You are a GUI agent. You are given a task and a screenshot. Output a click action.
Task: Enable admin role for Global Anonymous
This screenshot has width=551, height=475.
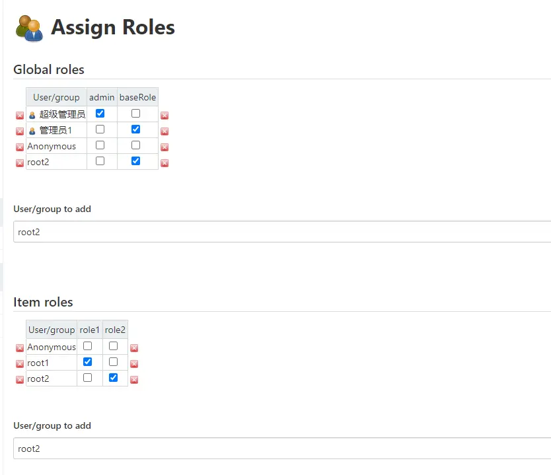pyautogui.click(x=100, y=145)
